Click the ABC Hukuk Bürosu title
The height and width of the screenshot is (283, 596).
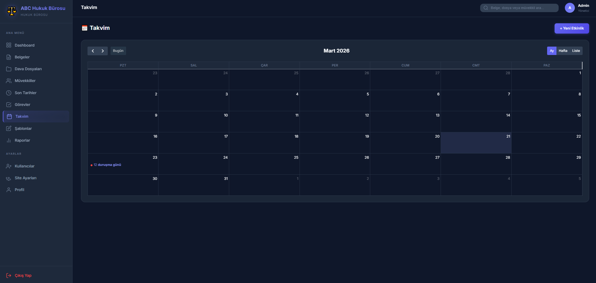click(x=43, y=8)
